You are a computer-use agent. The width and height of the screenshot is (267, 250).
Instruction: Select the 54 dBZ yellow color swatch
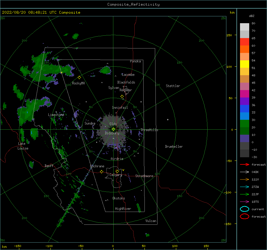point(244,64)
